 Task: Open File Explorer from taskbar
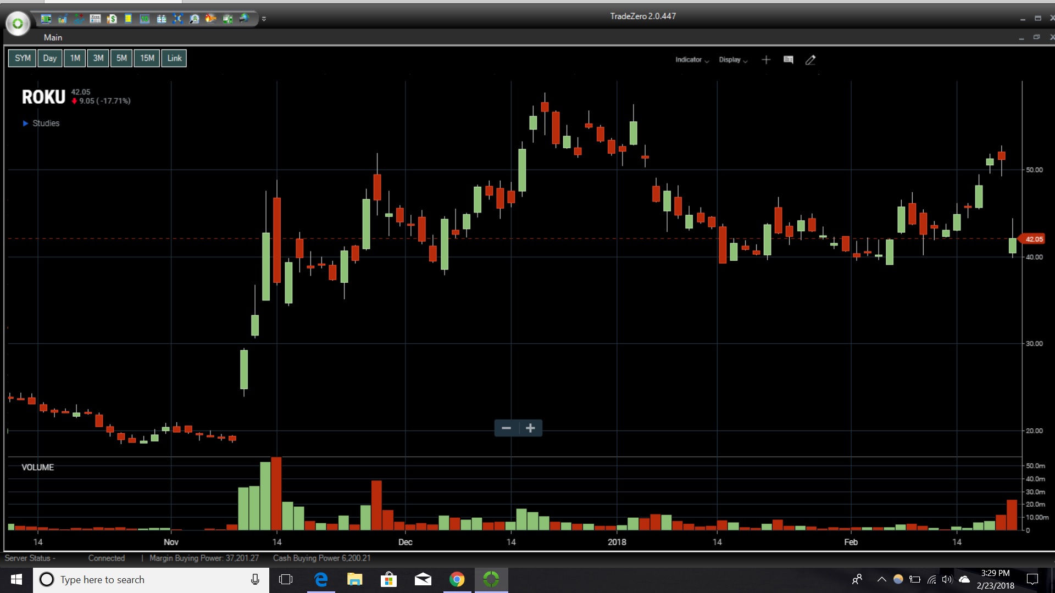[355, 580]
